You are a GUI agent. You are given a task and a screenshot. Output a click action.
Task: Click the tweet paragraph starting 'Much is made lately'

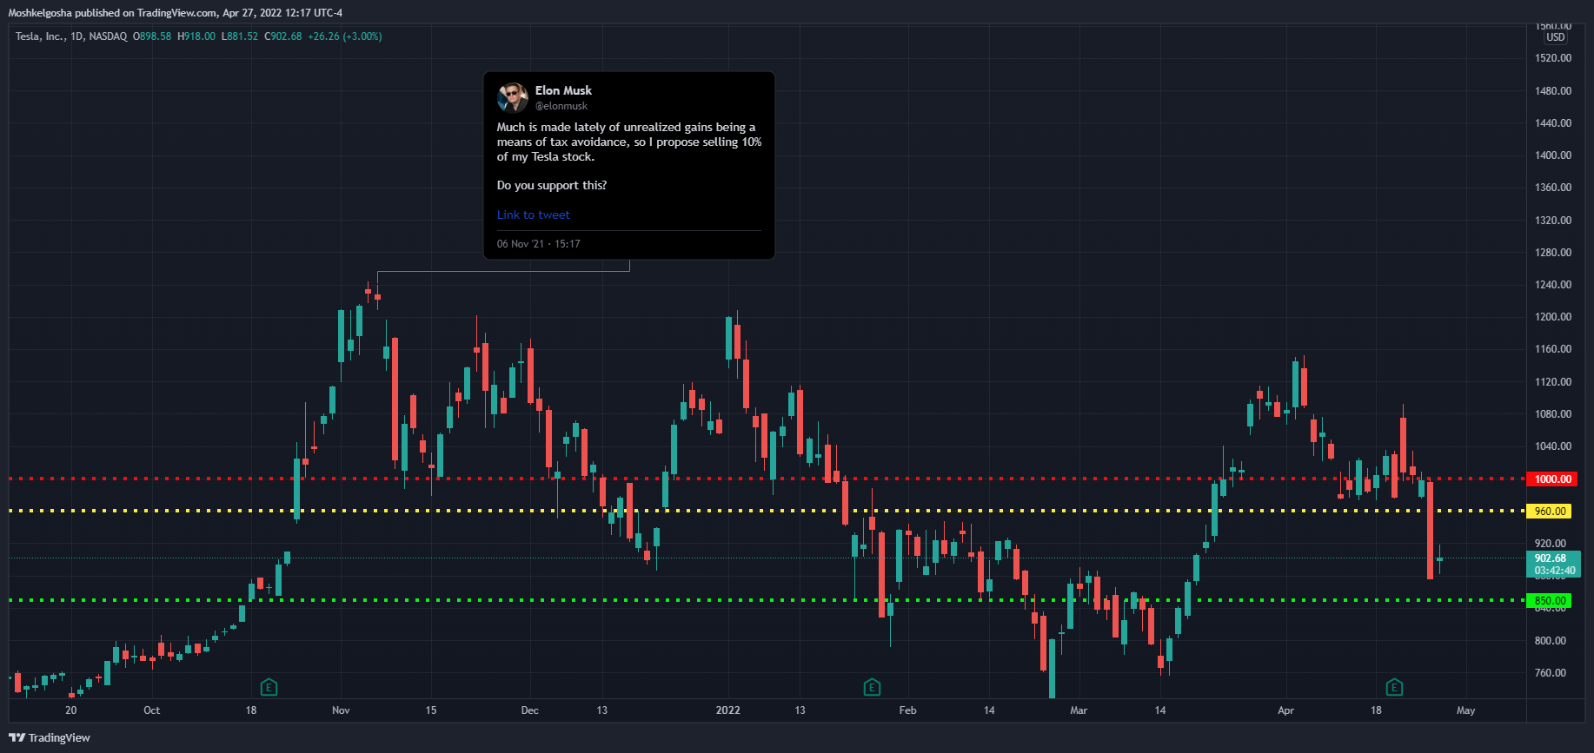[x=629, y=142]
